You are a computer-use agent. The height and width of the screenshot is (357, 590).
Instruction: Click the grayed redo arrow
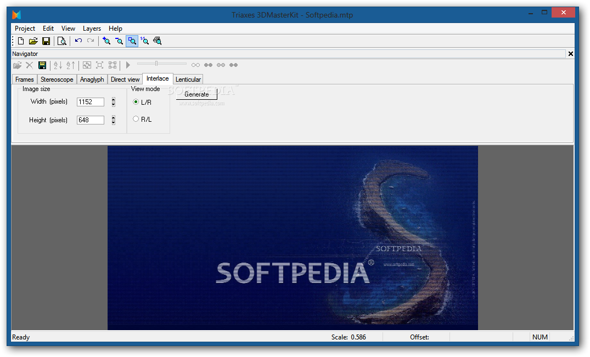tap(91, 41)
